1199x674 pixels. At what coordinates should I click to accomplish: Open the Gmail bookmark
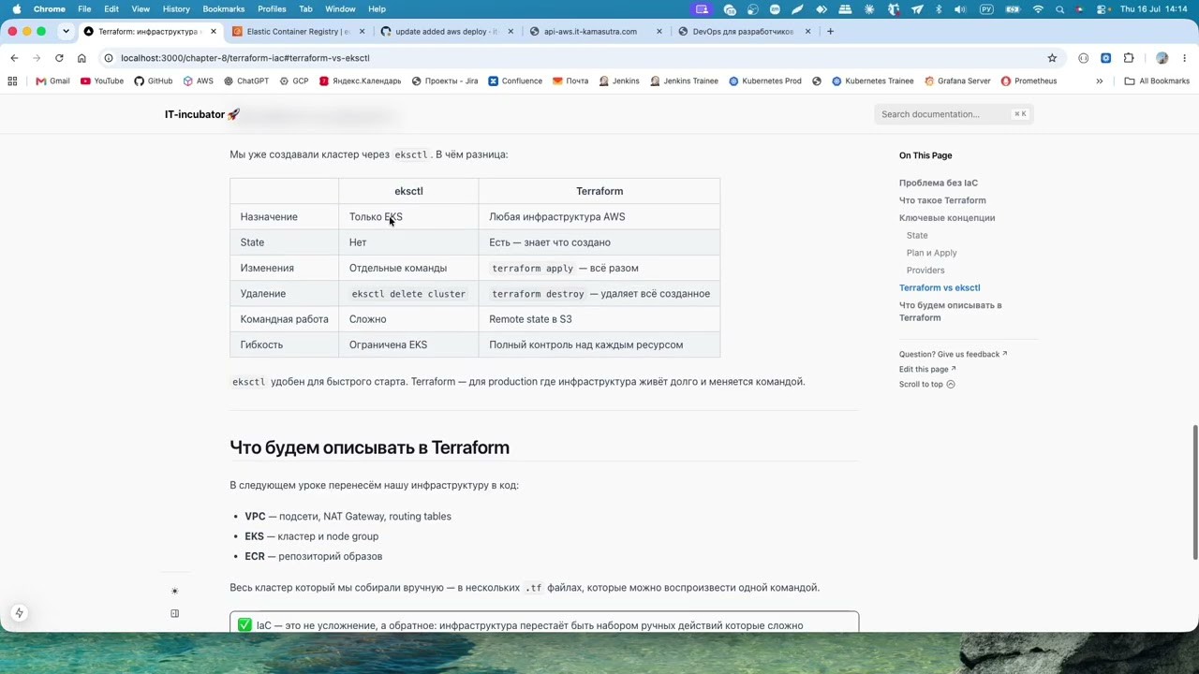tap(52, 81)
